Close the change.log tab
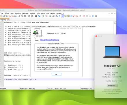The image size is (127, 105). tap(8, 20)
